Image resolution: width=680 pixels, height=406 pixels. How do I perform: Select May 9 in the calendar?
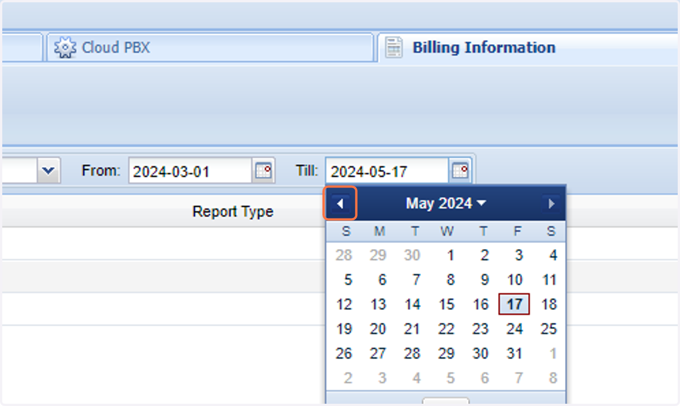click(x=484, y=280)
